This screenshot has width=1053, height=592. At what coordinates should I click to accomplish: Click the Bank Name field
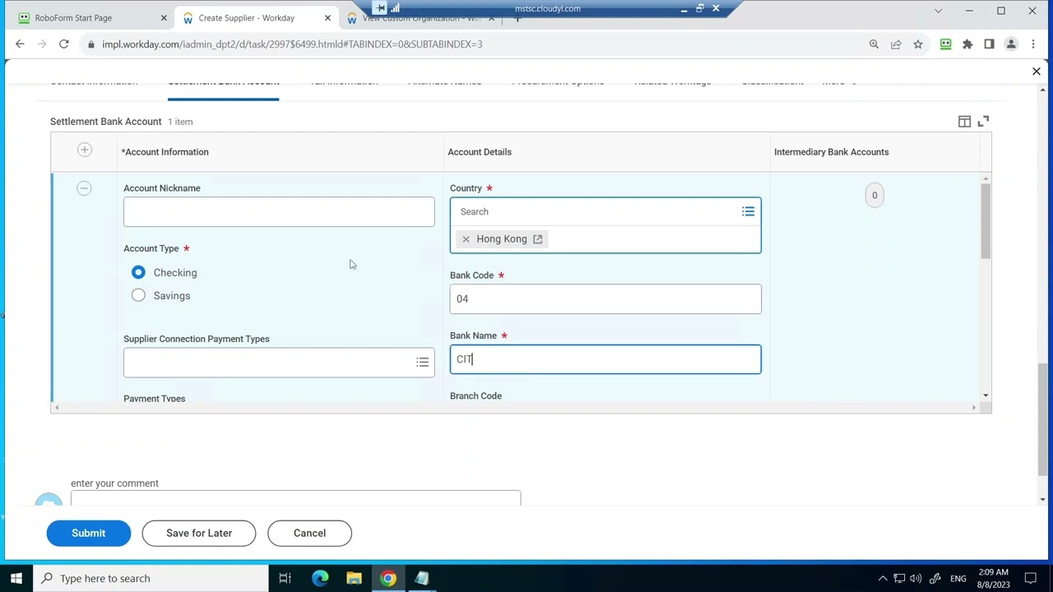point(605,359)
